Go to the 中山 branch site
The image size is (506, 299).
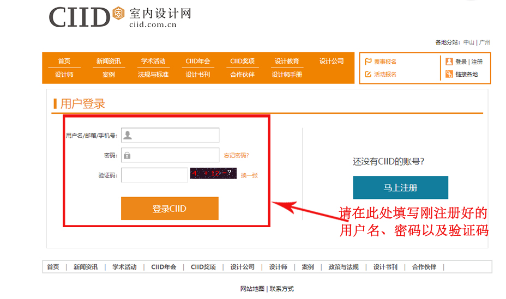(468, 42)
